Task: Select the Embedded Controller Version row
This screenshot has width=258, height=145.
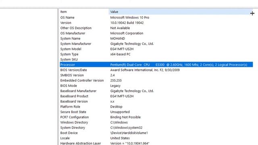Action: click(82, 81)
